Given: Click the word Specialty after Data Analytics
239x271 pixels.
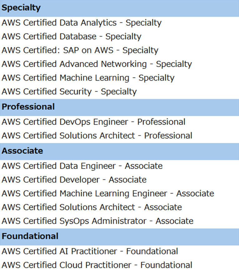Looking at the screenshot, I should [x=144, y=23].
